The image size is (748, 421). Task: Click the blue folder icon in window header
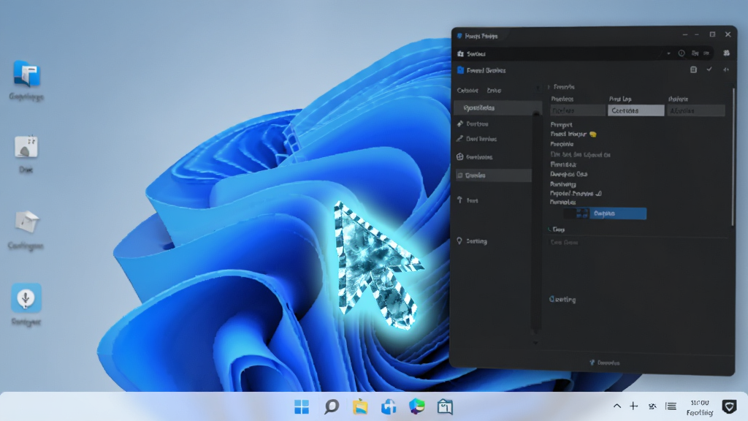tap(460, 70)
